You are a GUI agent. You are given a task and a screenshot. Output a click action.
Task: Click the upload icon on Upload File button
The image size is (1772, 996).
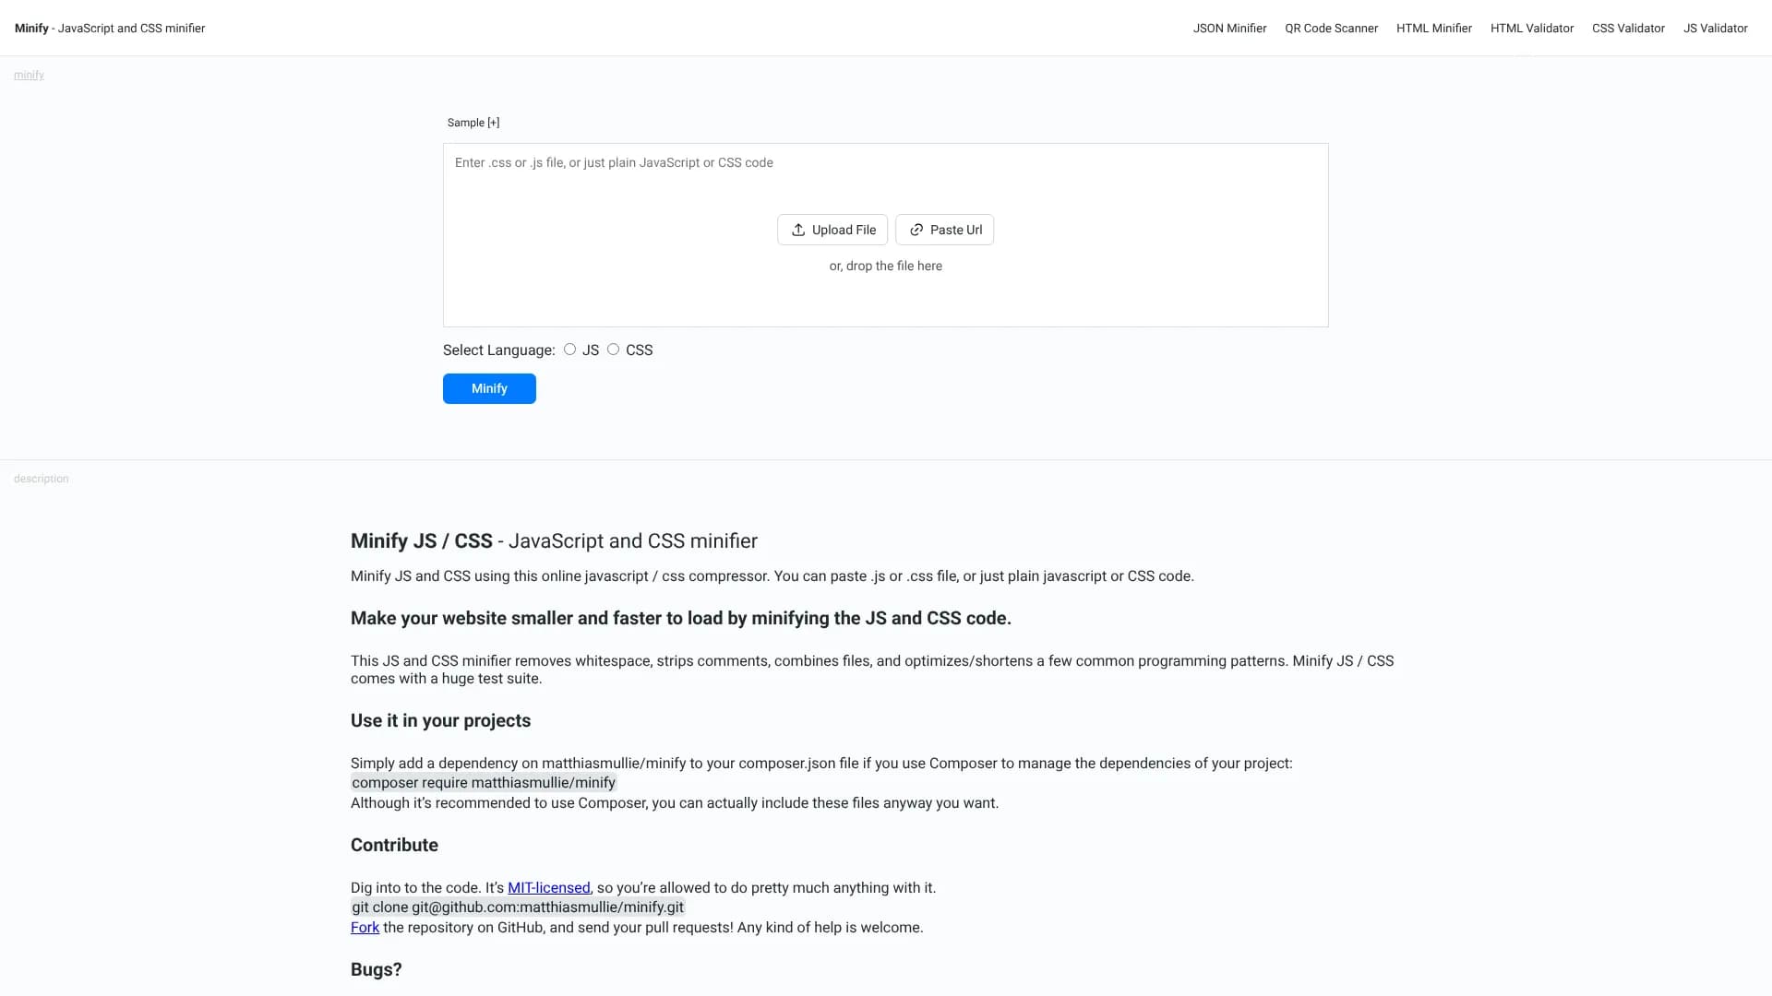799,230
